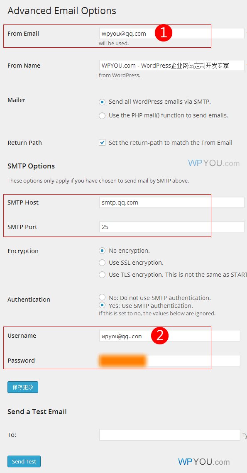247x473 pixels.
Task: Choose Use TLS encryption option
Action: (x=103, y=275)
